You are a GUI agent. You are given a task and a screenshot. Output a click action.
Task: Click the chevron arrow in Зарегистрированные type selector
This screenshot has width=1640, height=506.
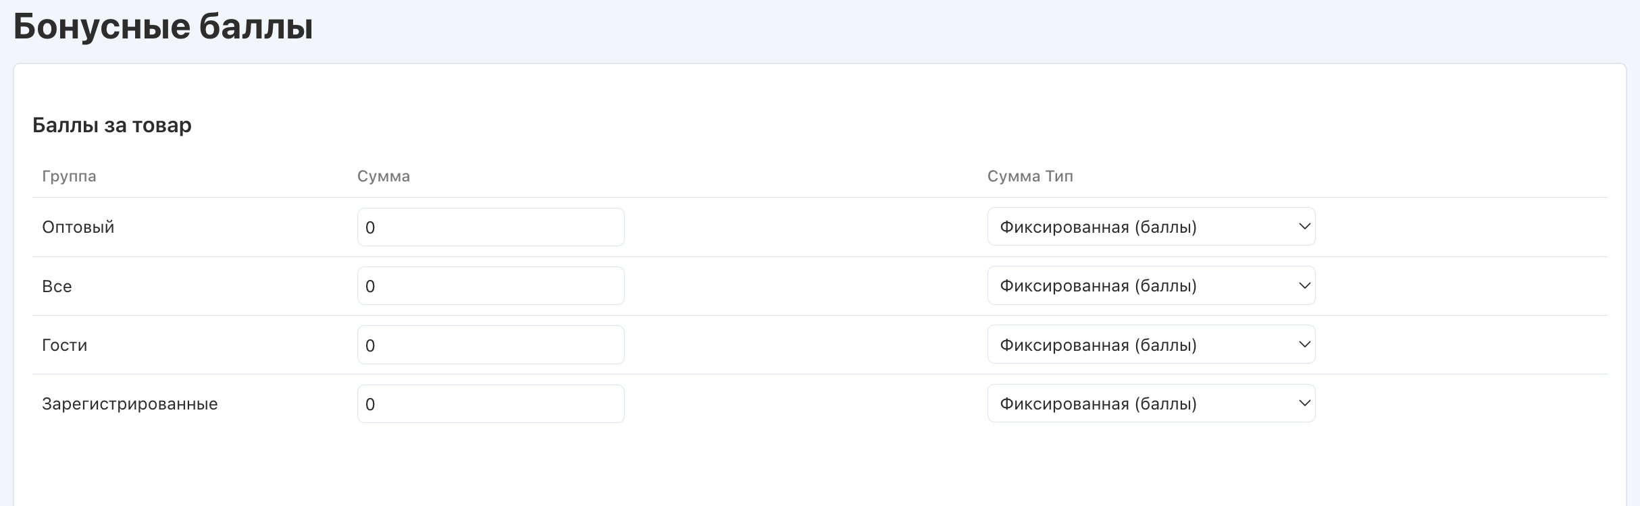pyautogui.click(x=1304, y=403)
